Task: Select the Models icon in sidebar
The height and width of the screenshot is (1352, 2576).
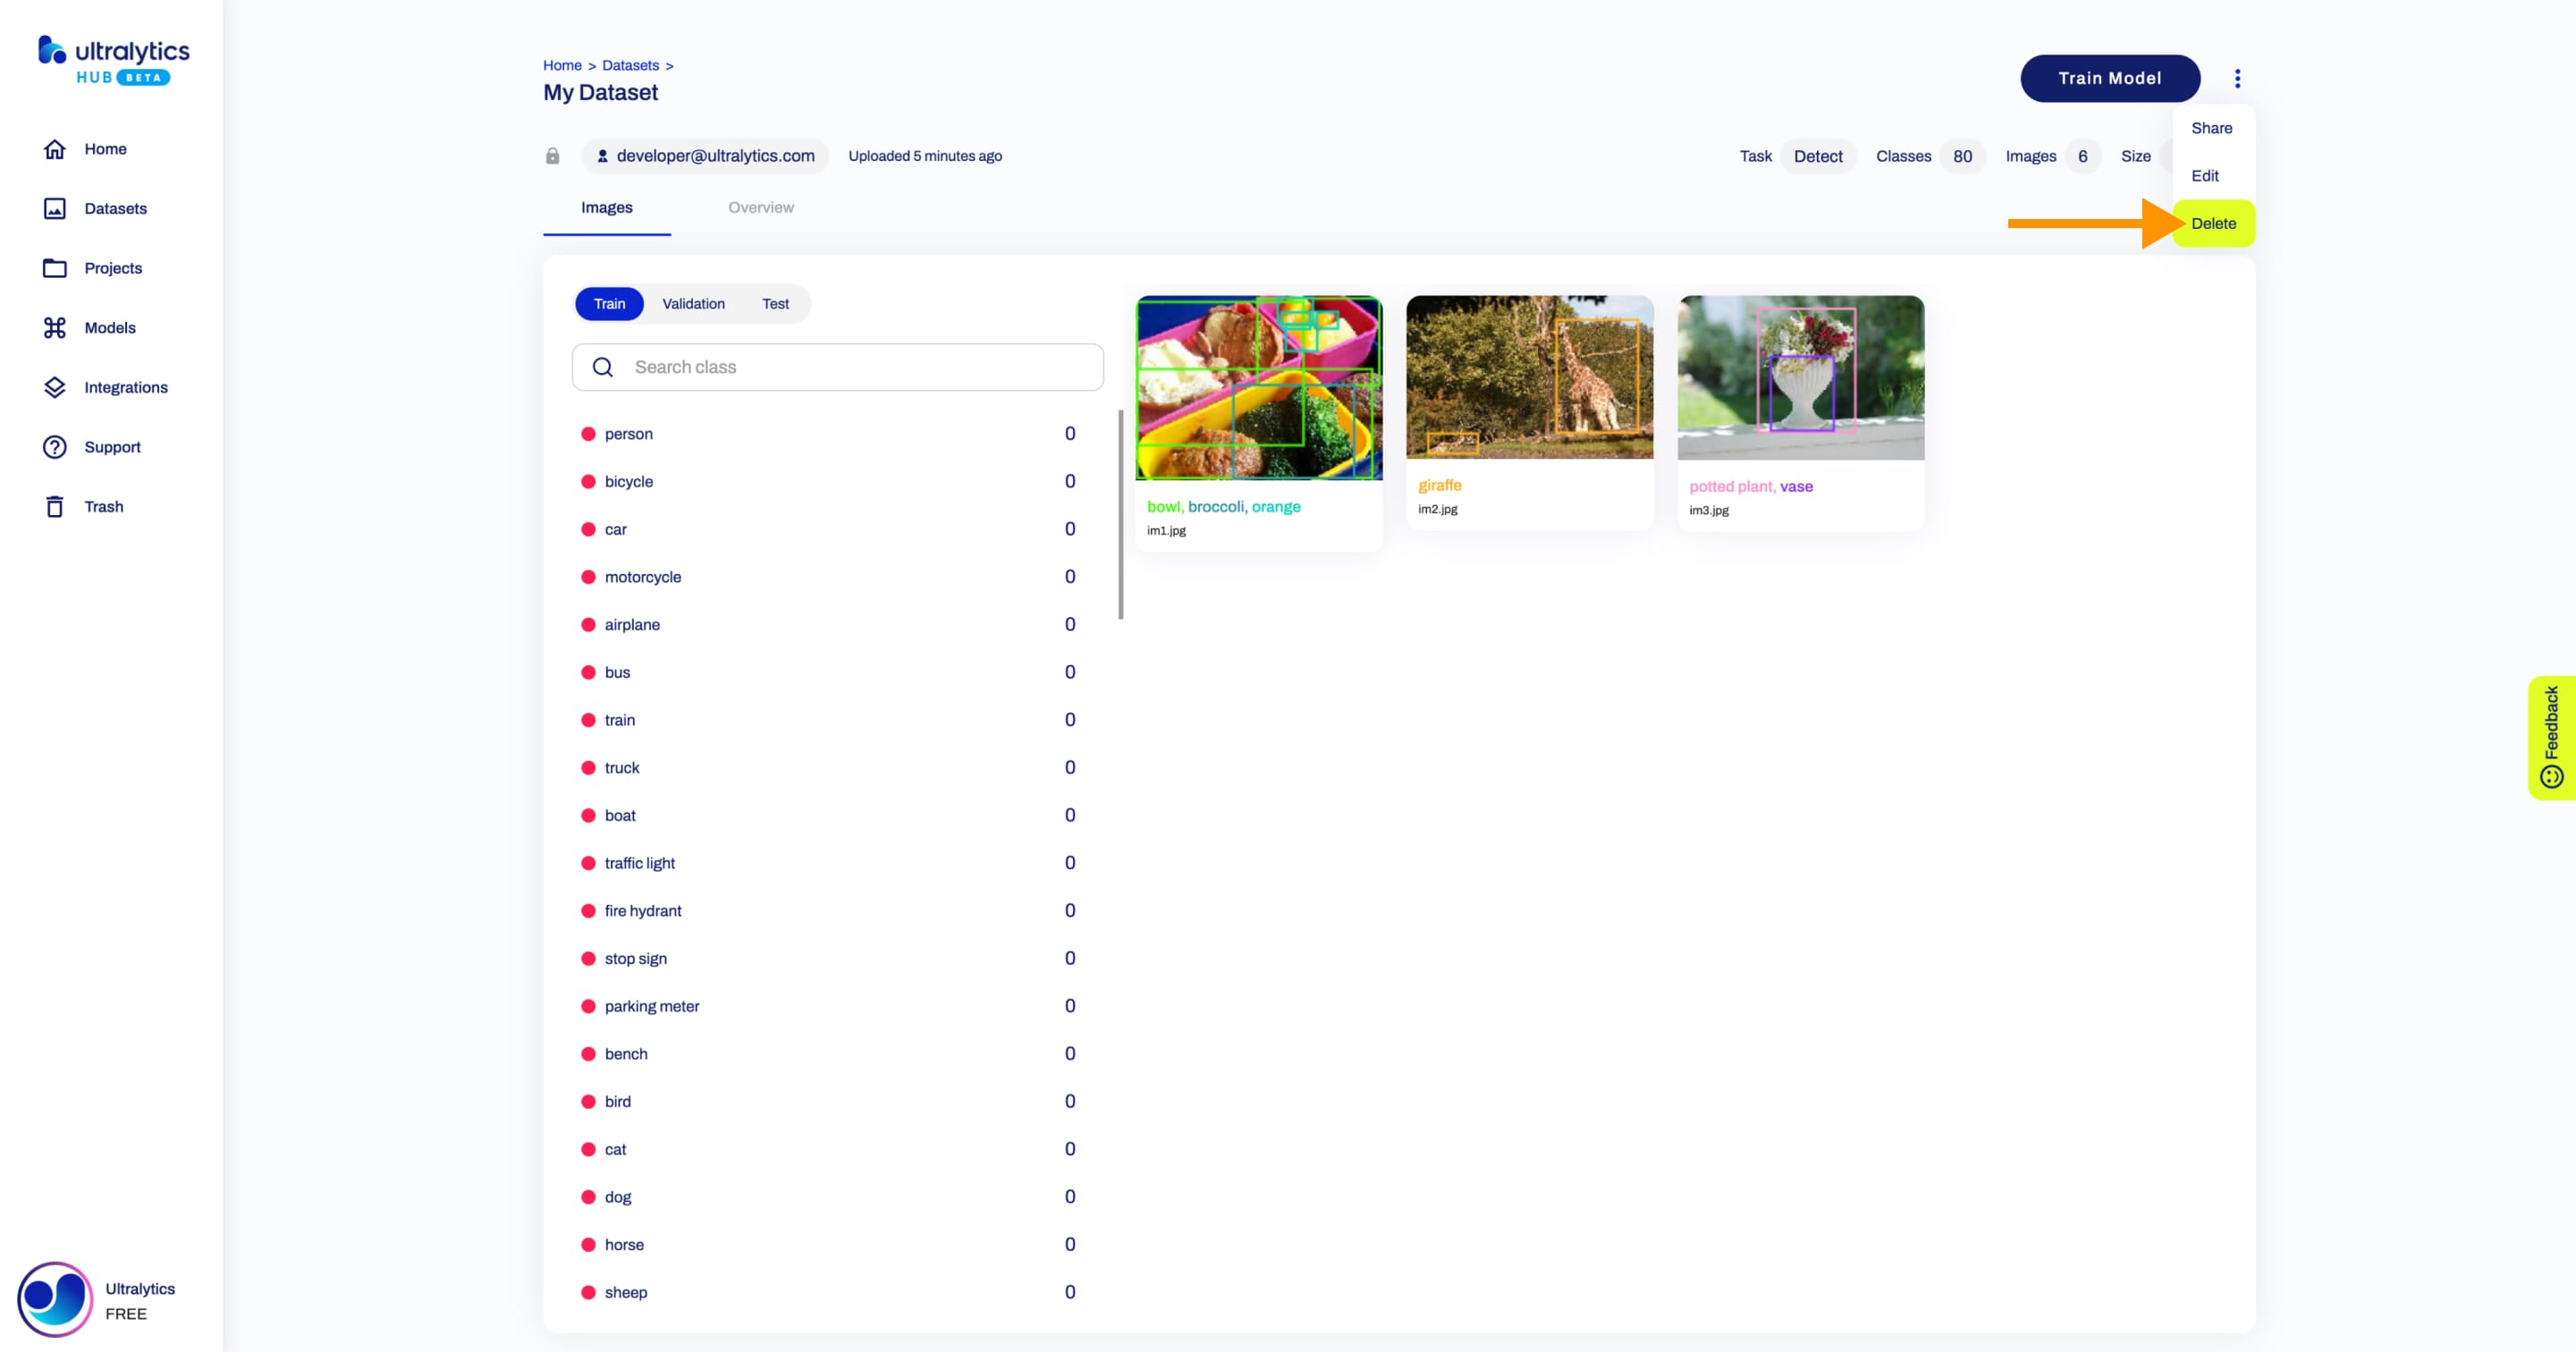Action: click(55, 327)
